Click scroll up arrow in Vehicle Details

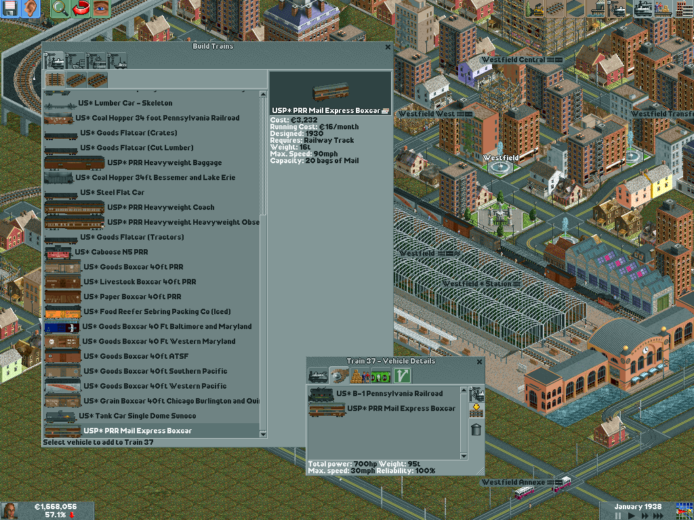(464, 390)
